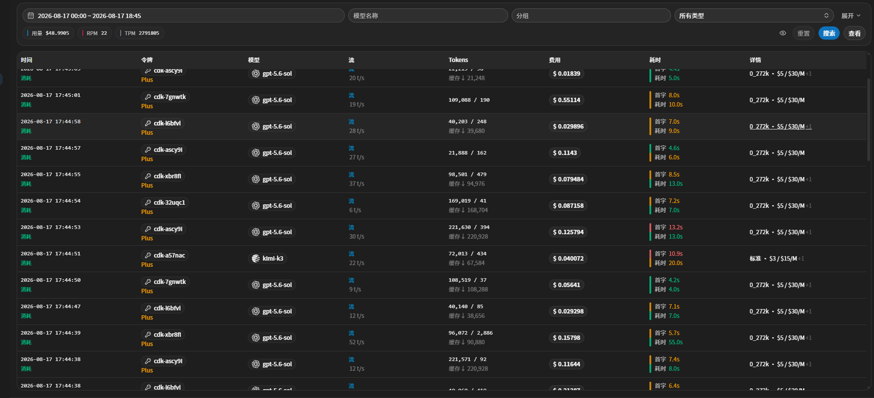Viewport: 874px width, 398px height.
Task: Click the 令牌 column header
Action: (147, 60)
